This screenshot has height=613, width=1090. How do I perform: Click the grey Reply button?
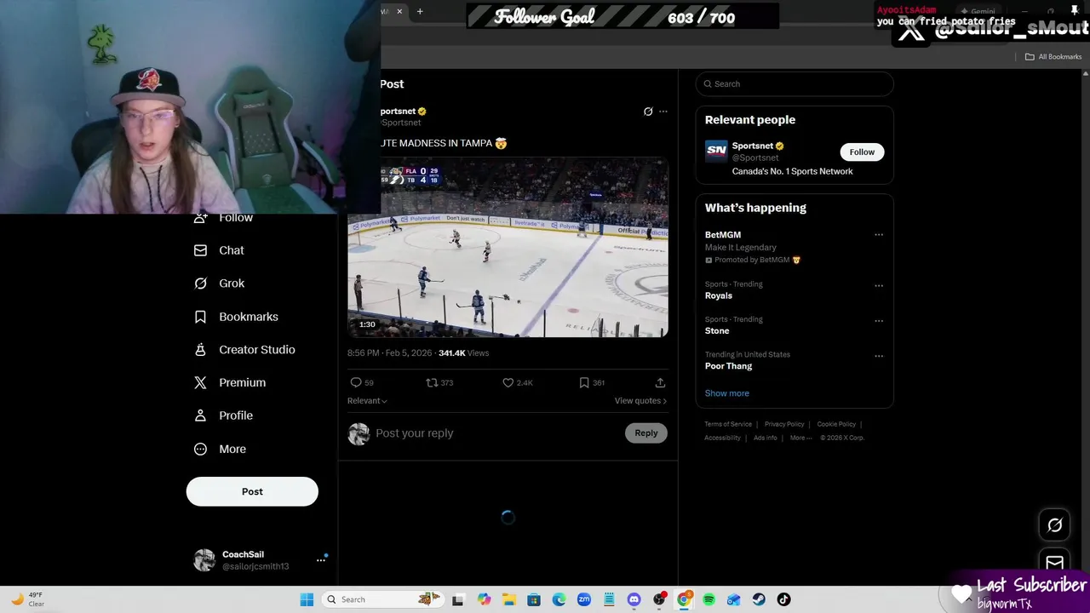pyautogui.click(x=646, y=433)
